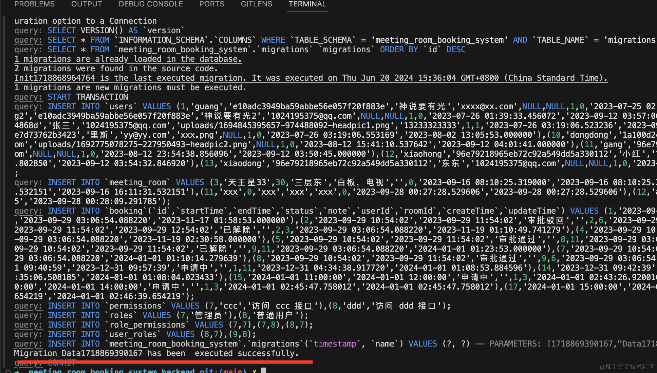Click '1 migrations are already loaded' message
657x373 pixels.
[x=128, y=59]
